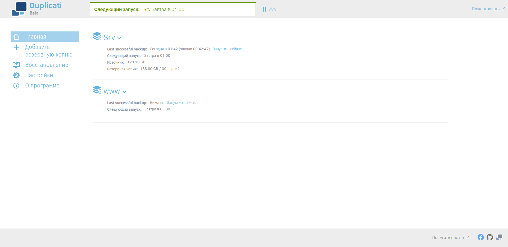Click the gear icon beside Настройки
This screenshot has width=508, height=247.
click(16, 75)
